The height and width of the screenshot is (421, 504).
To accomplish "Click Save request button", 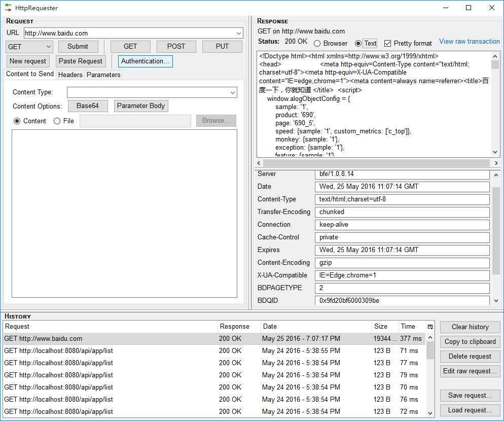I will coord(470,396).
